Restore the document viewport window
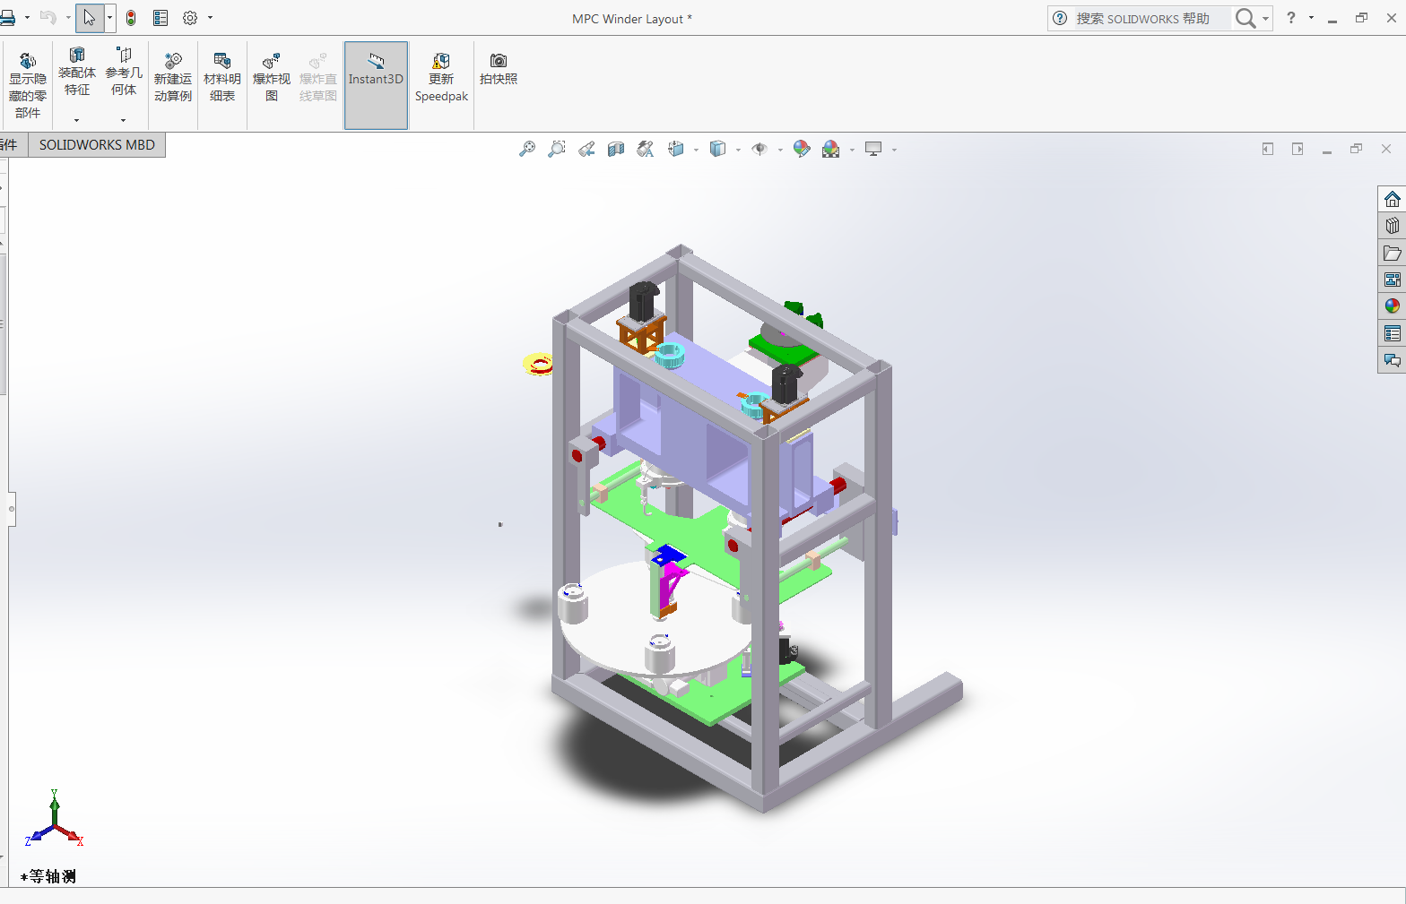This screenshot has width=1406, height=904. pos(1356,149)
